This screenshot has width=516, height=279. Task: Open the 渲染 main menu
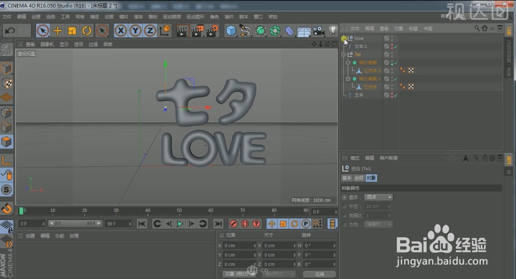pos(138,17)
